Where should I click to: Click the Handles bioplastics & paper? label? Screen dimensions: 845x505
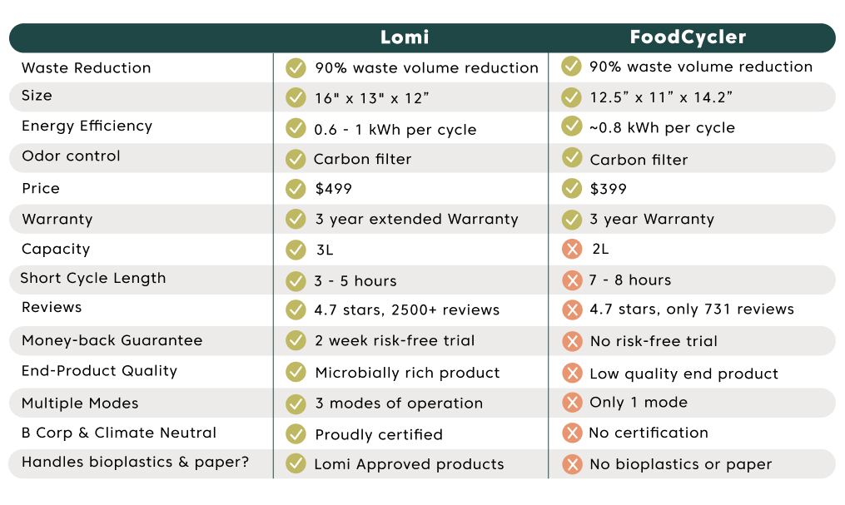tap(135, 463)
